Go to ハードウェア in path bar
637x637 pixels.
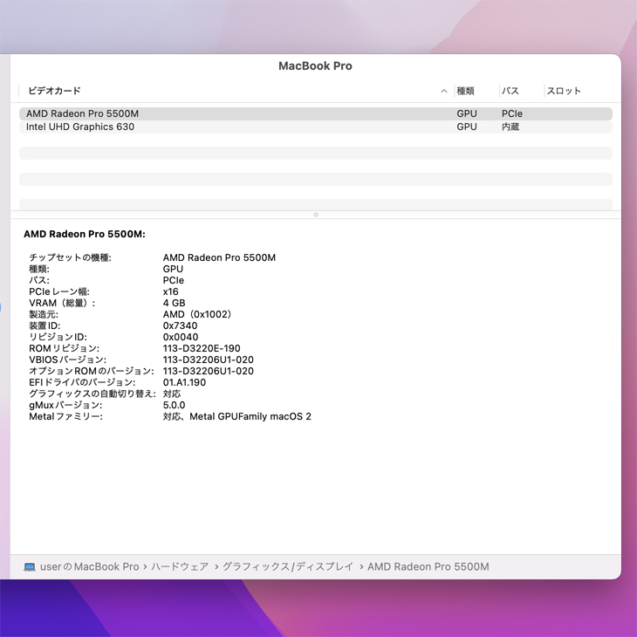click(x=180, y=566)
